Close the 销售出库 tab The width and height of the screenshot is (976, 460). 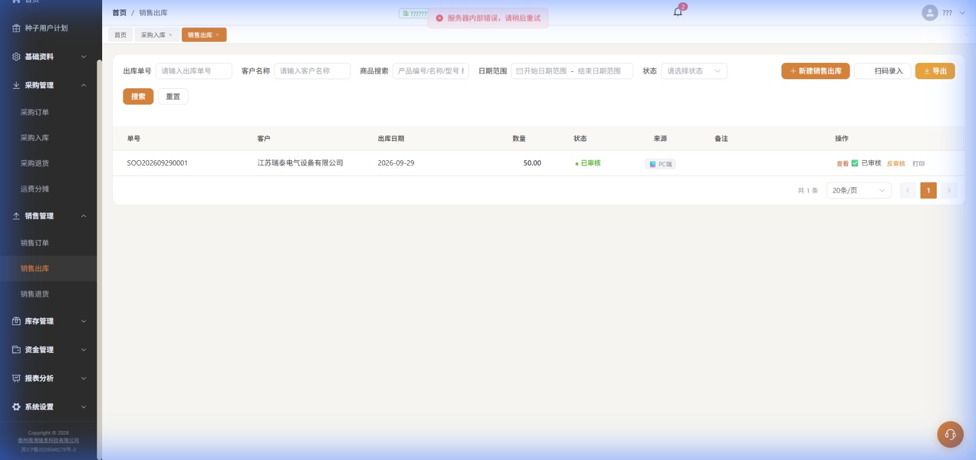pyautogui.click(x=218, y=35)
